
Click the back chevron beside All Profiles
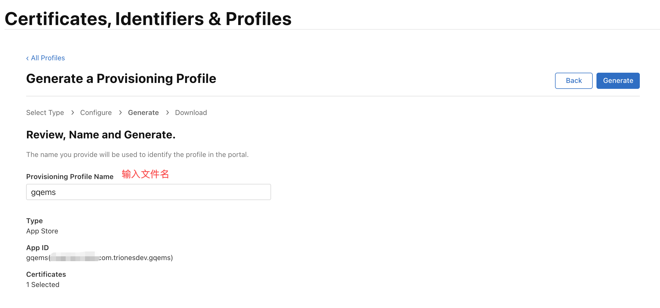click(27, 58)
